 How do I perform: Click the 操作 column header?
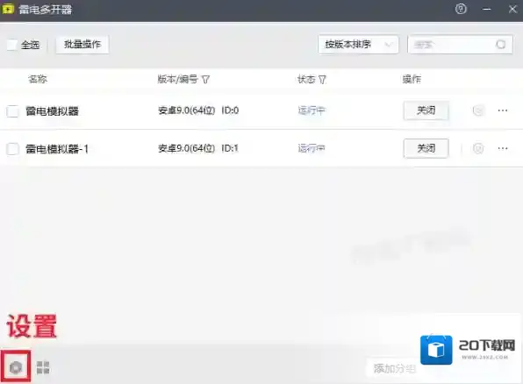(x=412, y=79)
